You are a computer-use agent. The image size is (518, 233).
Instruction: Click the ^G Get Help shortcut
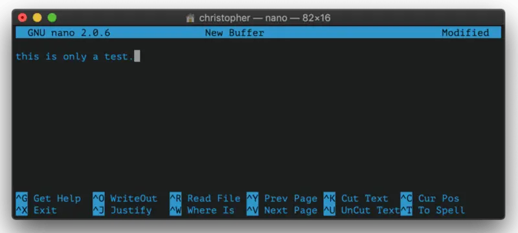[48, 198]
